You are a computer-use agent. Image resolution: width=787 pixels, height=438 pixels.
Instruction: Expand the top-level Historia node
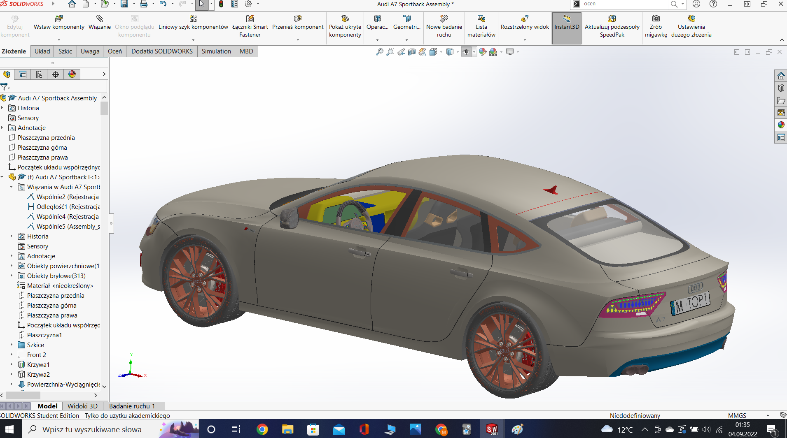pos(2,108)
